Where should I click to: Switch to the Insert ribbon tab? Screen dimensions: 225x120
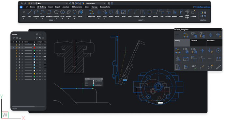50,7
